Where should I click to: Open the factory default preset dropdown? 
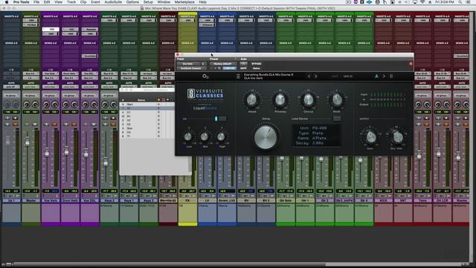(x=223, y=64)
